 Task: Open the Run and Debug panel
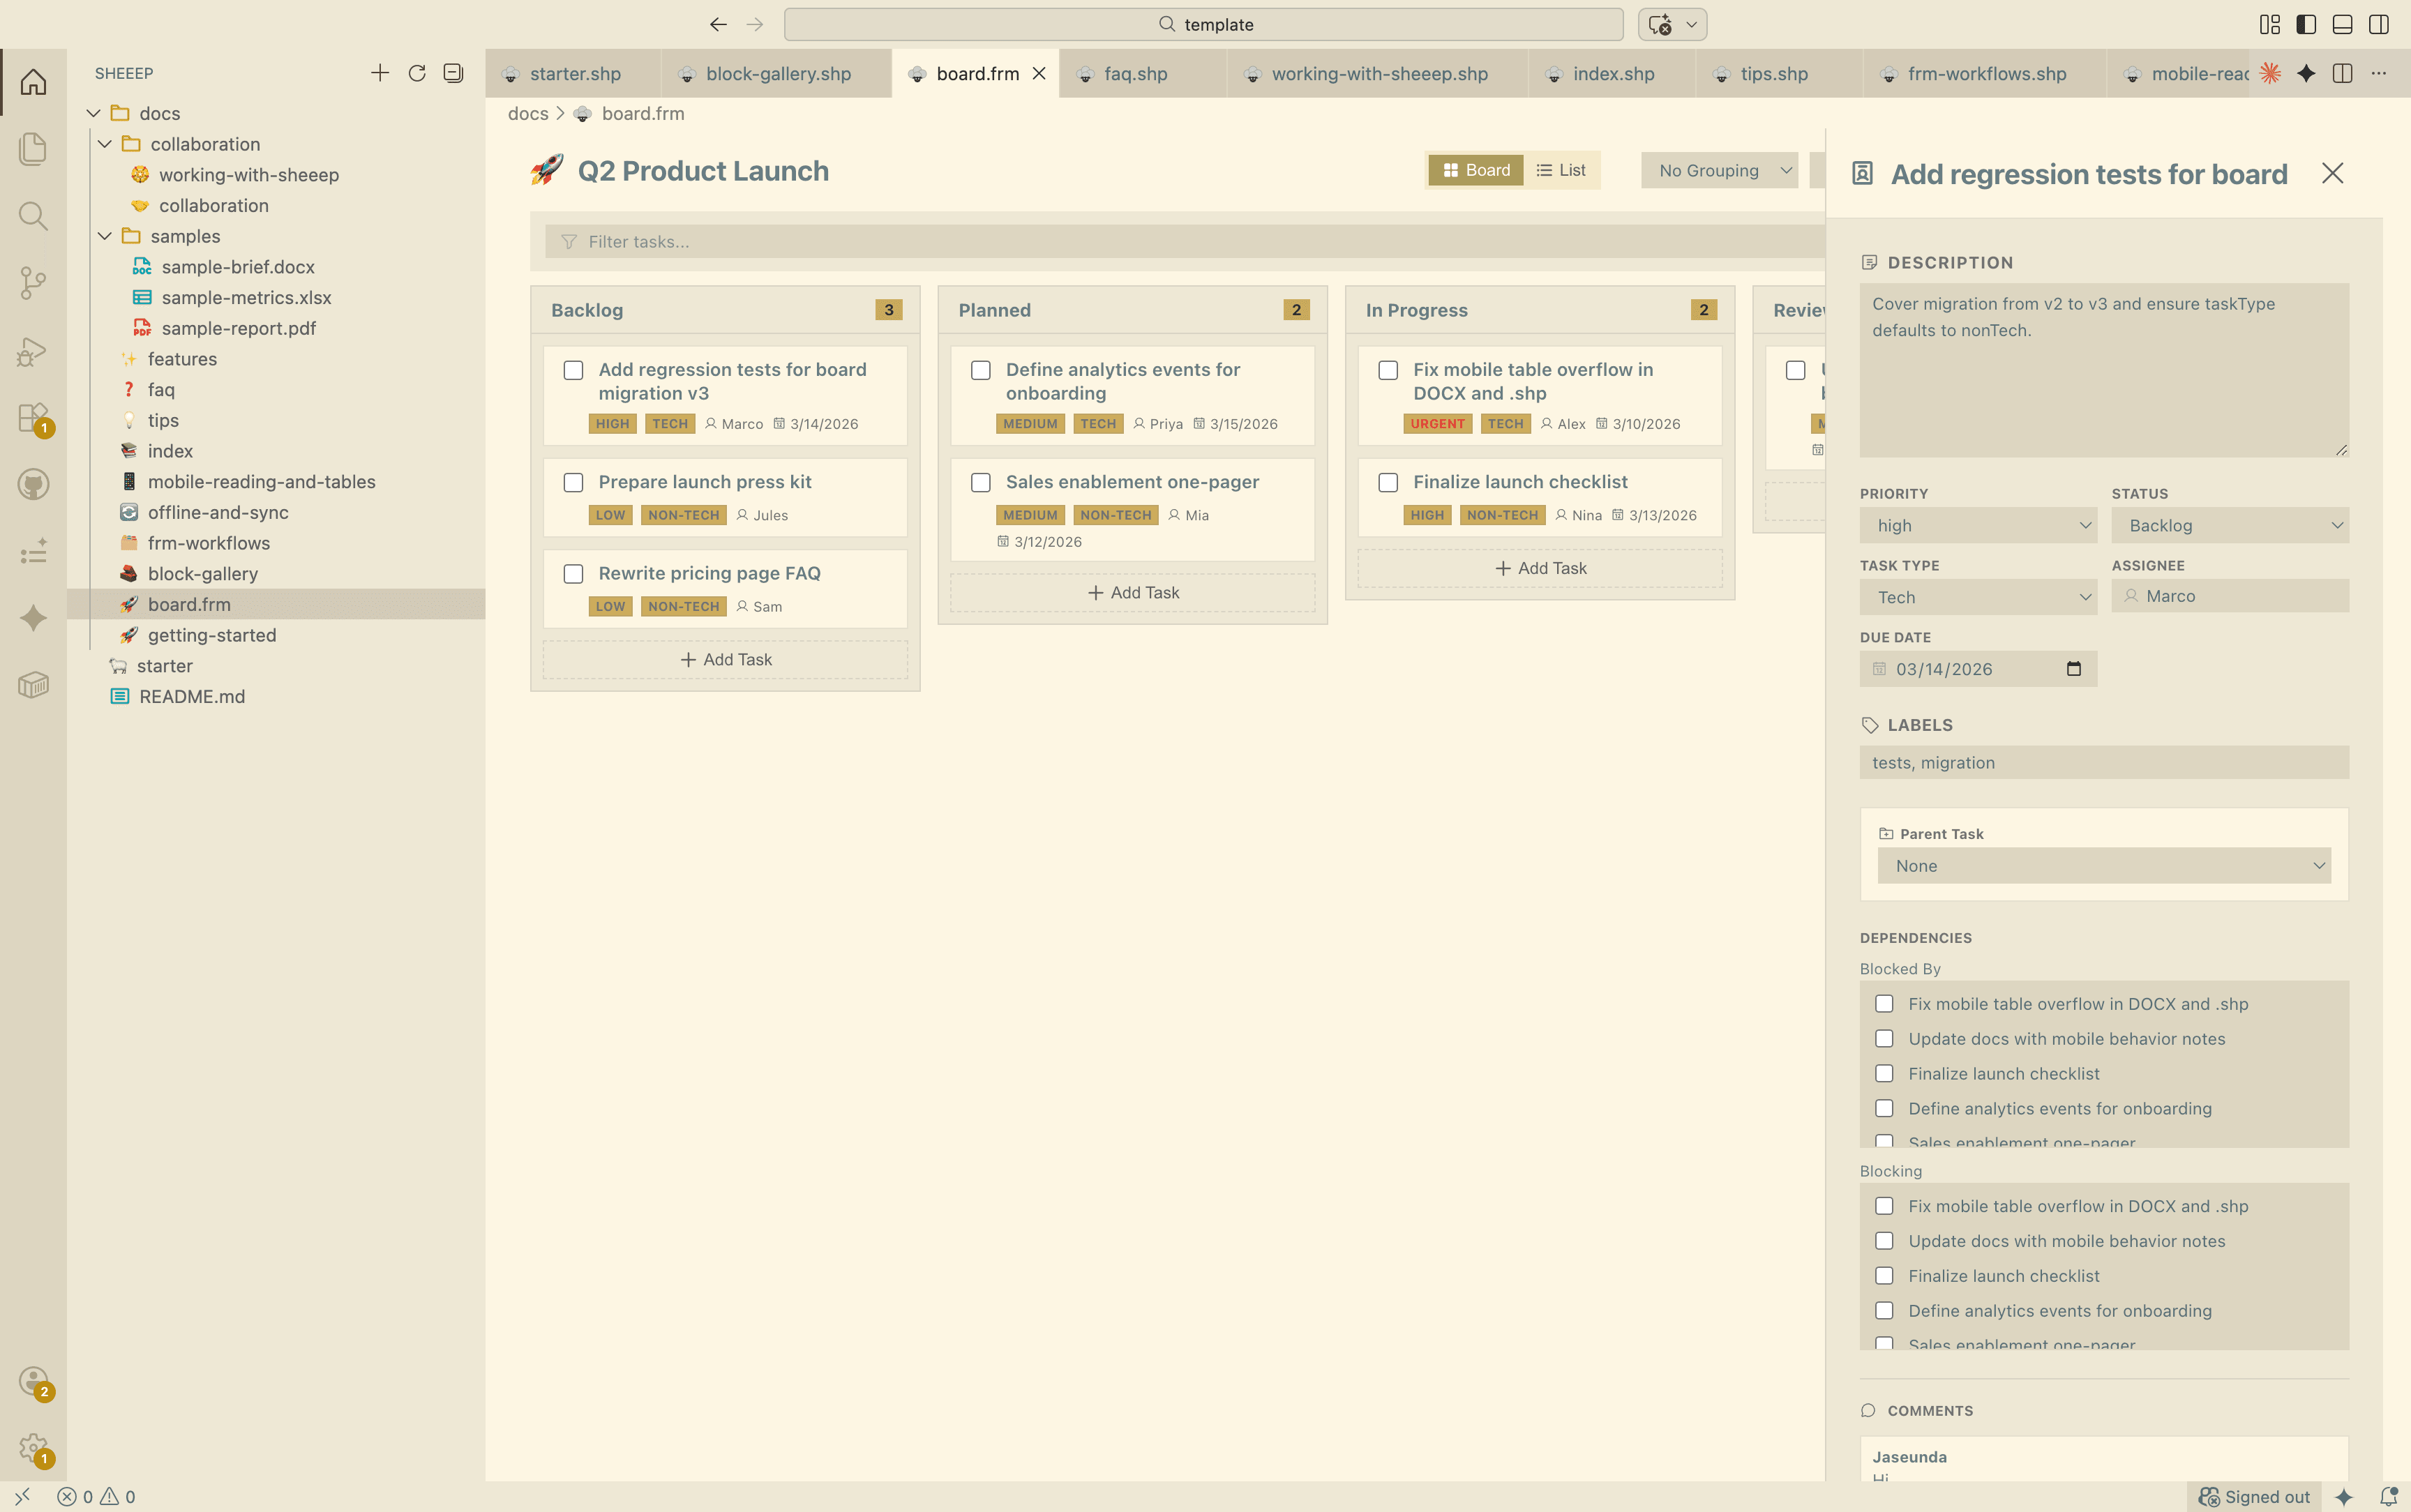point(33,351)
